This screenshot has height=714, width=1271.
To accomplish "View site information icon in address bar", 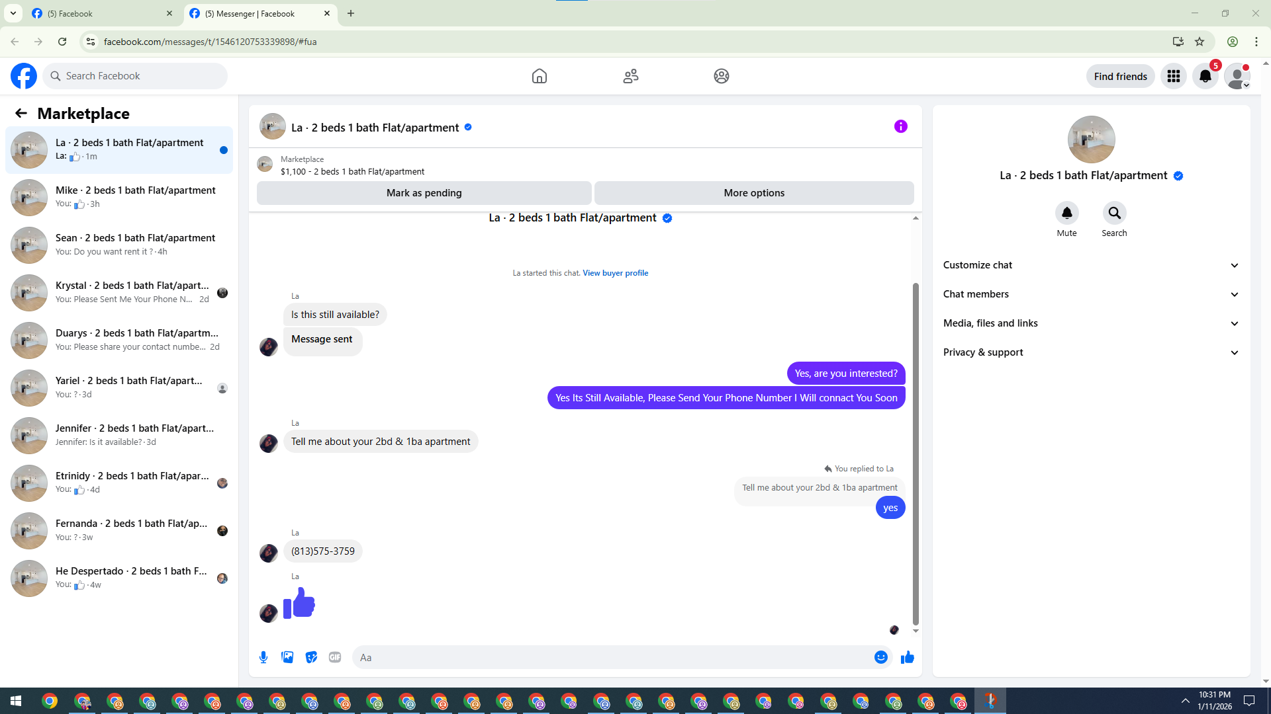I will 91,42.
